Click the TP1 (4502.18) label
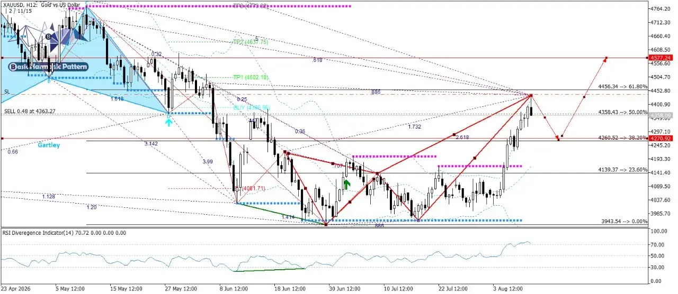678x294 pixels. pos(251,77)
